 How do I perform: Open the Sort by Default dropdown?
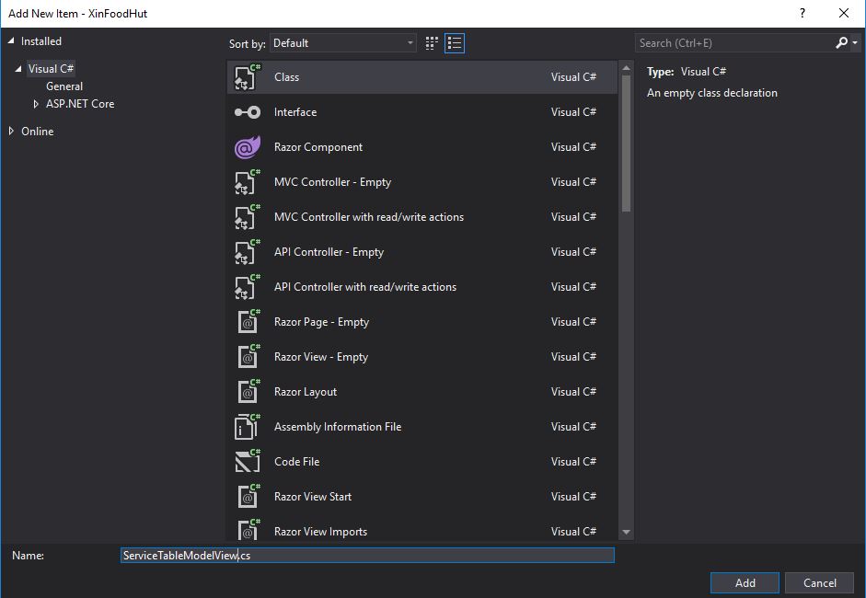click(x=343, y=43)
